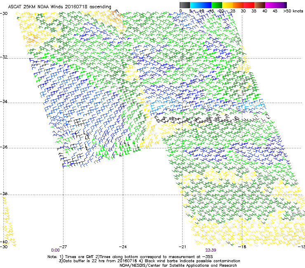
Task: Select the red 30-35 knots legend segment
Action: point(249,5)
